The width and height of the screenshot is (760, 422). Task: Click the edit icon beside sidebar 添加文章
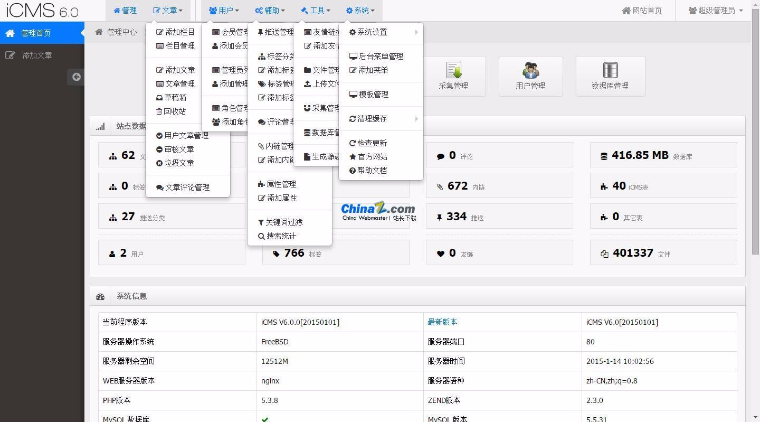pos(10,55)
